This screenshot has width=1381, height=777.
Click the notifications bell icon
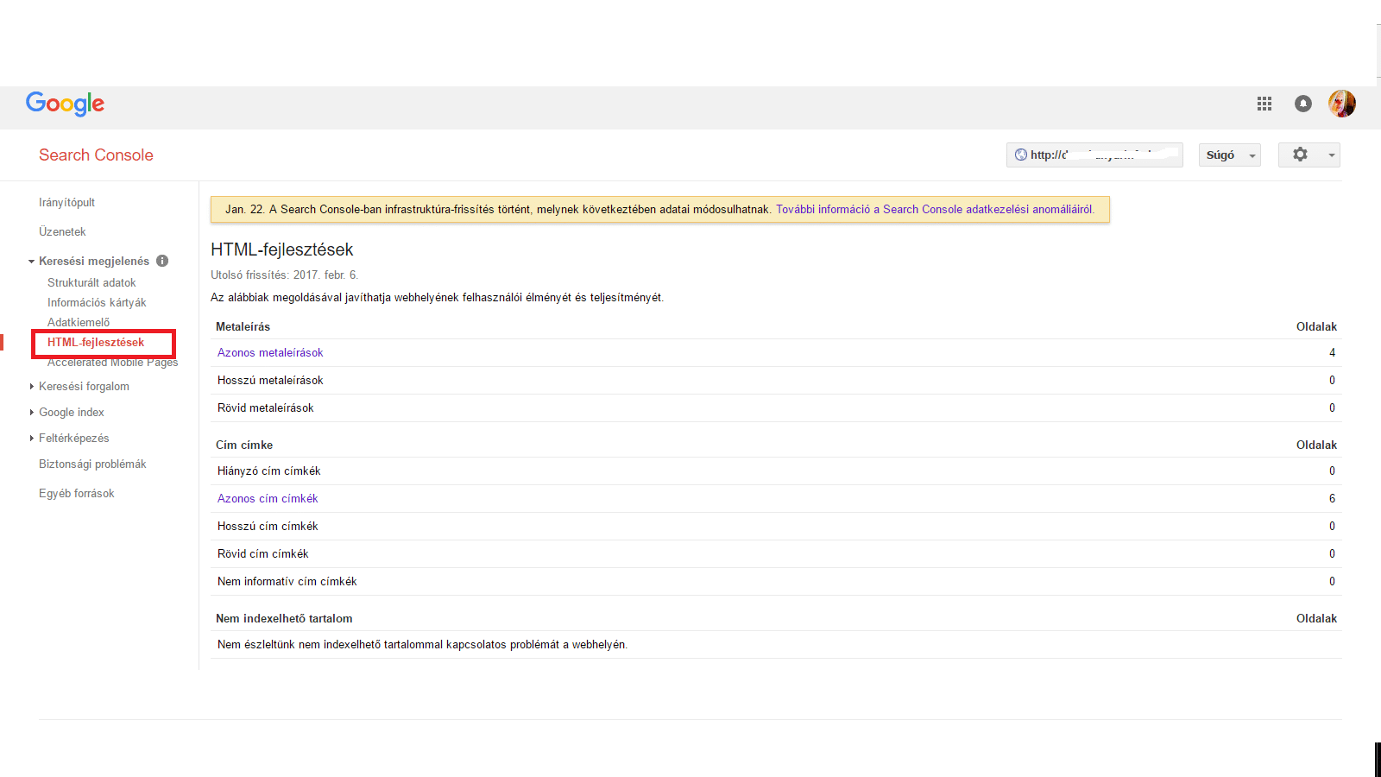1303,104
